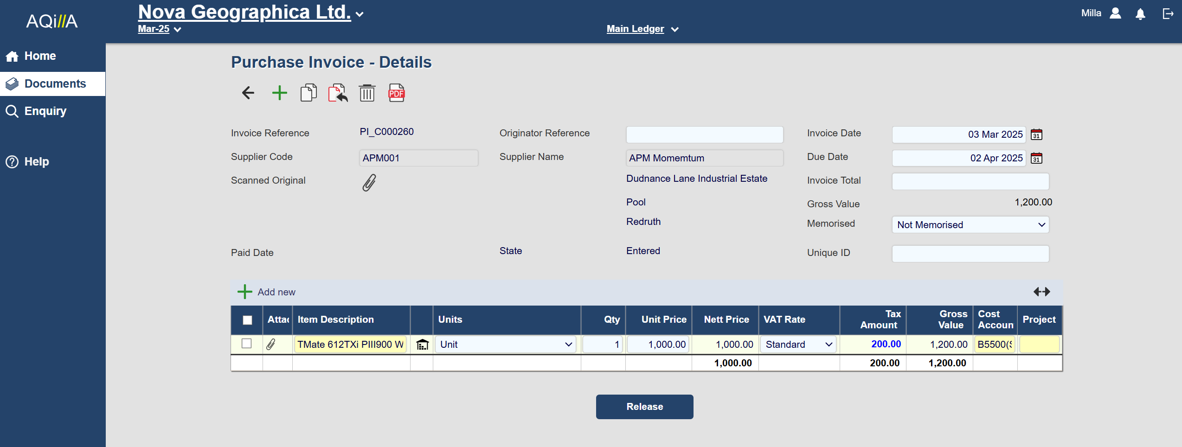The image size is (1182, 447).
Task: Click the back arrow icon
Action: (x=248, y=93)
